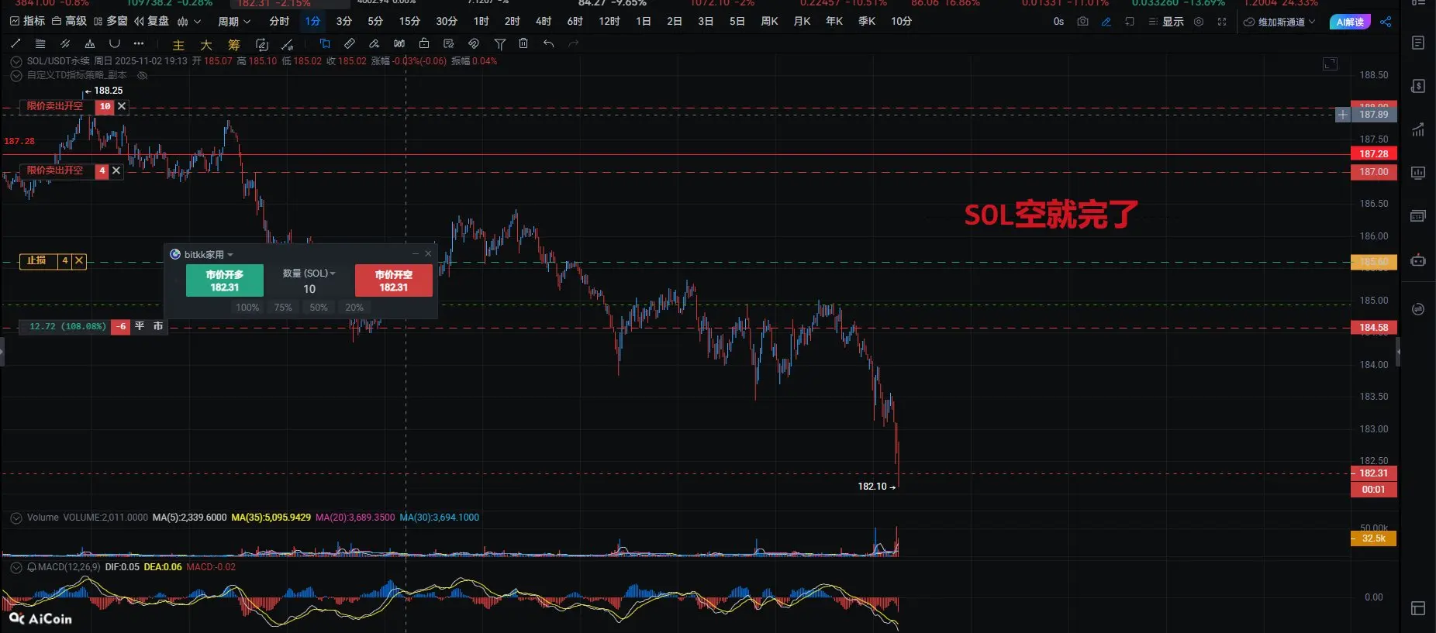
Task: Toggle the 主 main force indicator
Action: [x=178, y=45]
